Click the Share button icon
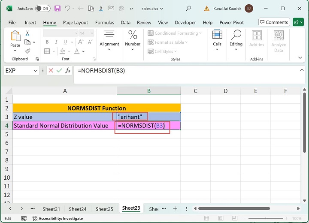This screenshot has height=223, width=309. [298, 22]
